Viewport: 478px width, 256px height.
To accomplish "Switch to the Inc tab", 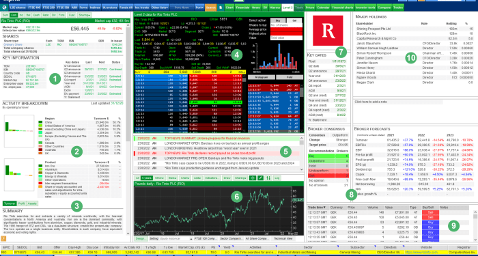I will click(x=21, y=14).
